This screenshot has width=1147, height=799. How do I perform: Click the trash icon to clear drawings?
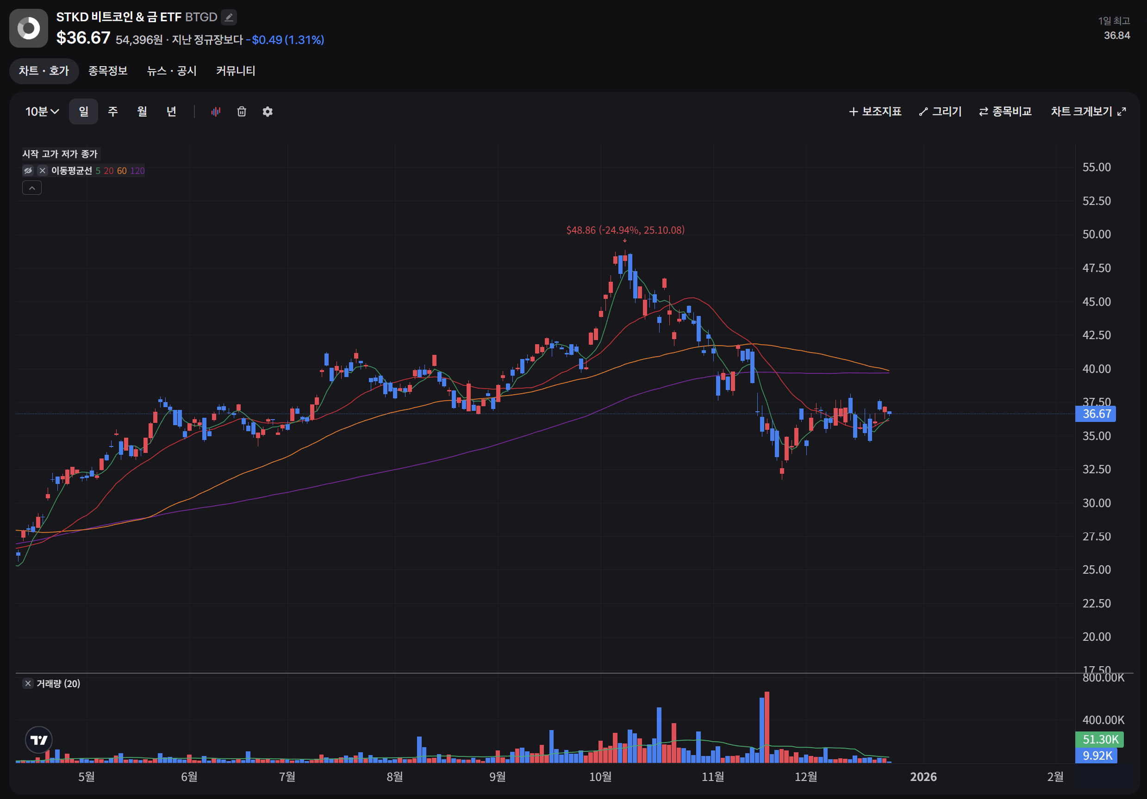(x=241, y=111)
